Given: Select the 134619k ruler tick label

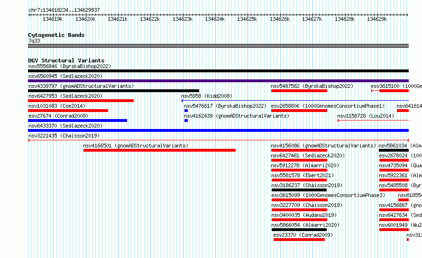Looking at the screenshot, I should click(53, 19).
